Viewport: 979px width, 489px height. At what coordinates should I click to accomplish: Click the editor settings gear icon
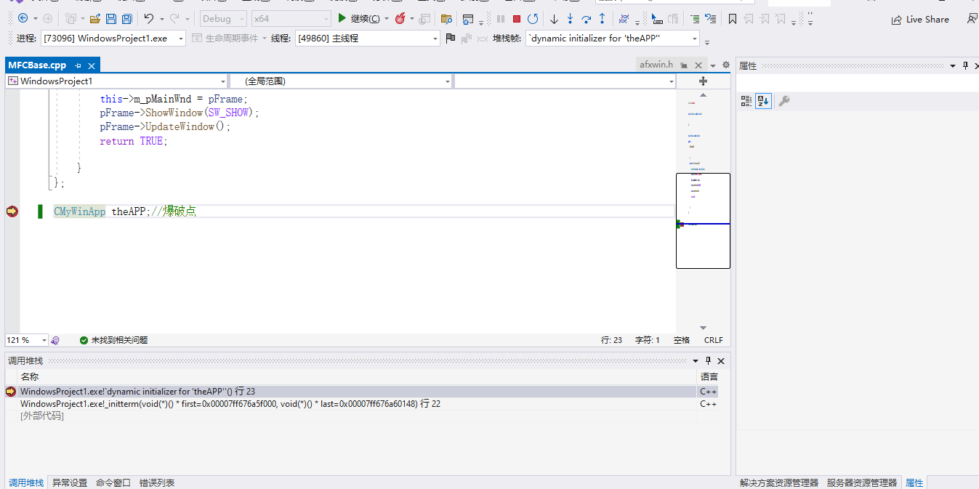pos(725,65)
